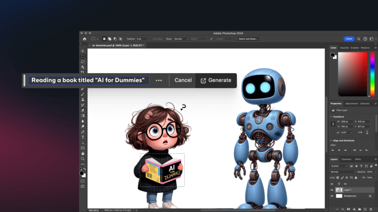Toggle Quick Mask mode icon
378x212 pixels.
(83, 181)
